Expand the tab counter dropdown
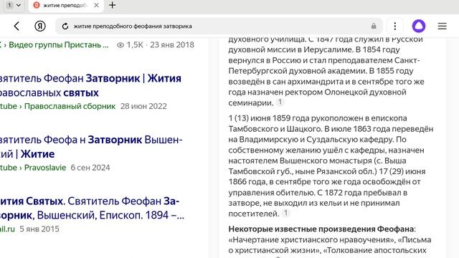Viewport: 459px width, 258px height. pyautogui.click(x=14, y=5)
